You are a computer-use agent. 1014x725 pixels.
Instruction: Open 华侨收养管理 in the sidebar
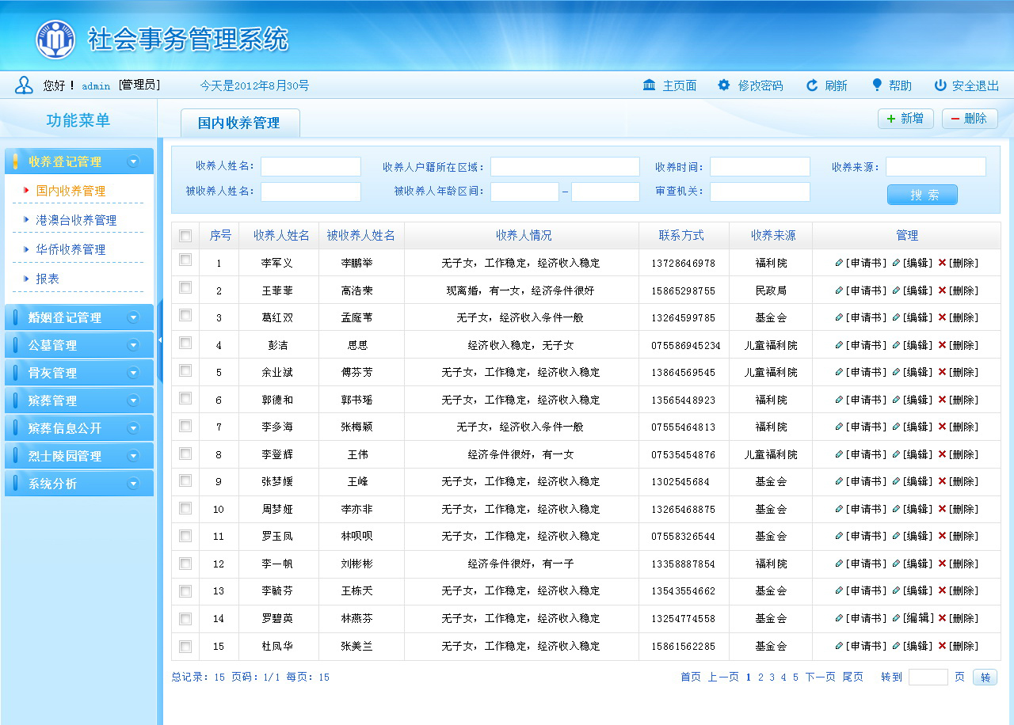coord(71,249)
